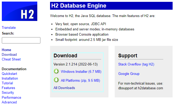176x105 pixels.
Task: Open the Download link in the sidebar
Action: coord(9,54)
